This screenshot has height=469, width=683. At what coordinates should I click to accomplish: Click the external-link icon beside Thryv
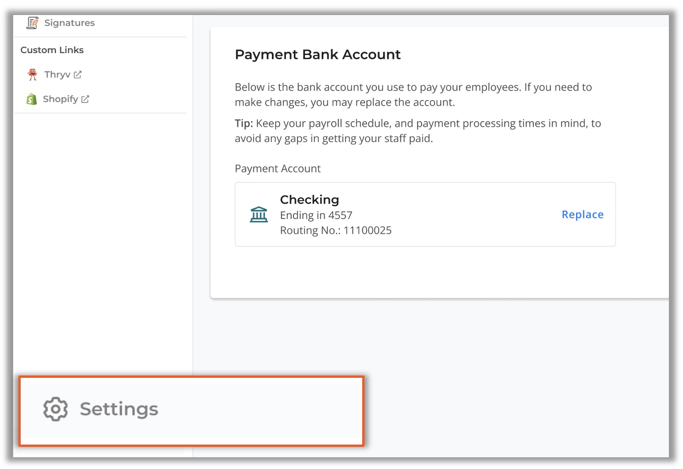tap(78, 75)
